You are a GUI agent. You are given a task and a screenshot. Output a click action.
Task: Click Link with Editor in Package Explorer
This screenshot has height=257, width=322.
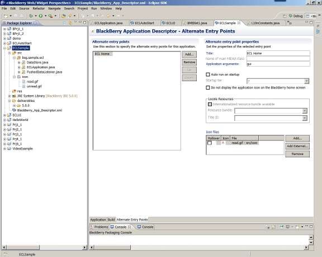pos(70,23)
